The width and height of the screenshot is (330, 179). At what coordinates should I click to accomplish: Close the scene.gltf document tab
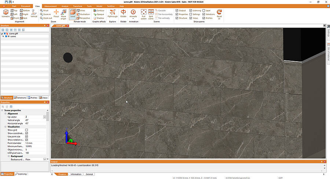click(67, 26)
